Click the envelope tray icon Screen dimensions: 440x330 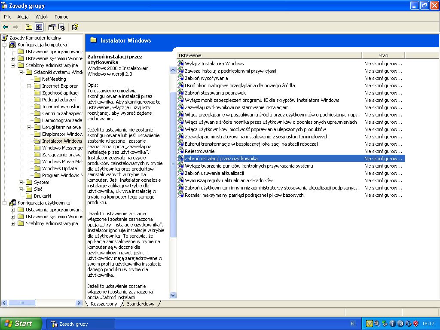point(370,324)
